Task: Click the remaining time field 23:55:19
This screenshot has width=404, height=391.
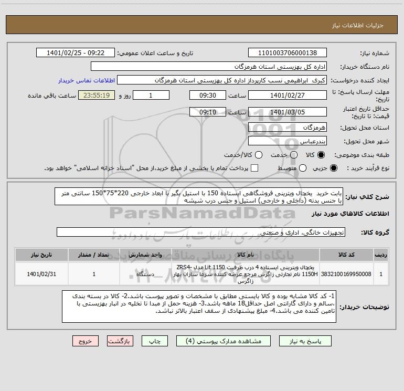Action: click(97, 95)
